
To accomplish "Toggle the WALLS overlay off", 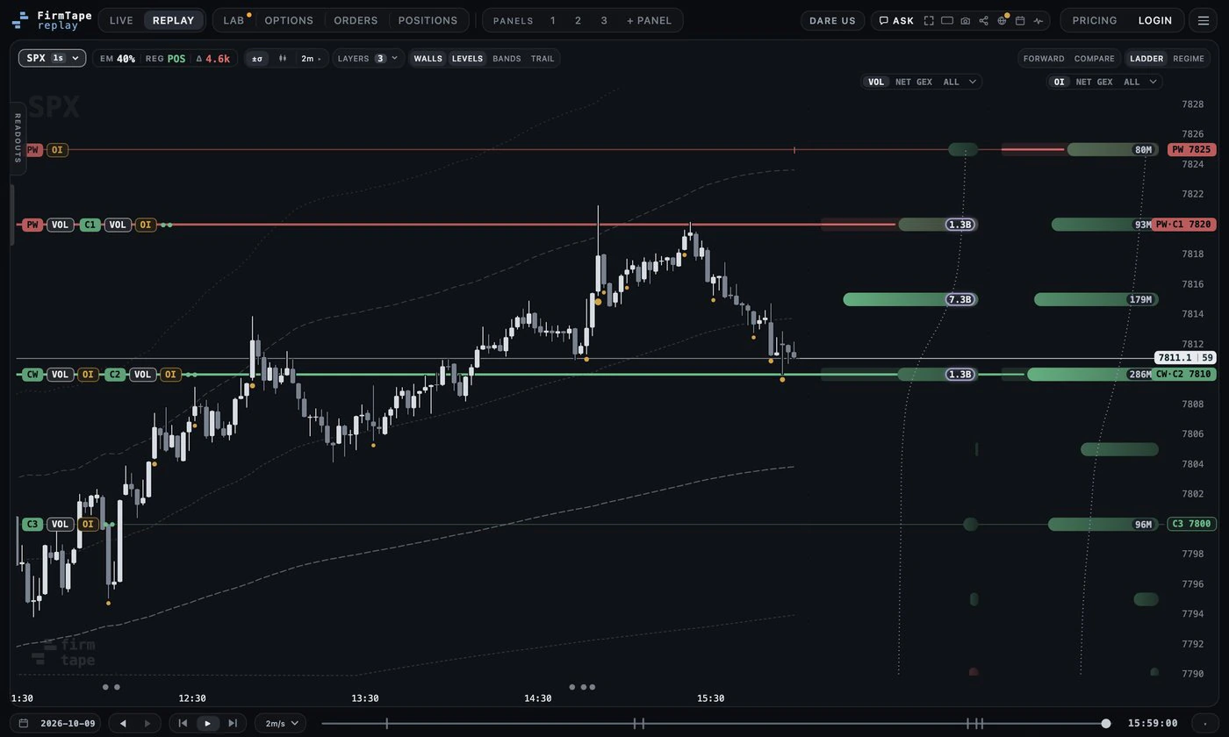I will [x=428, y=58].
